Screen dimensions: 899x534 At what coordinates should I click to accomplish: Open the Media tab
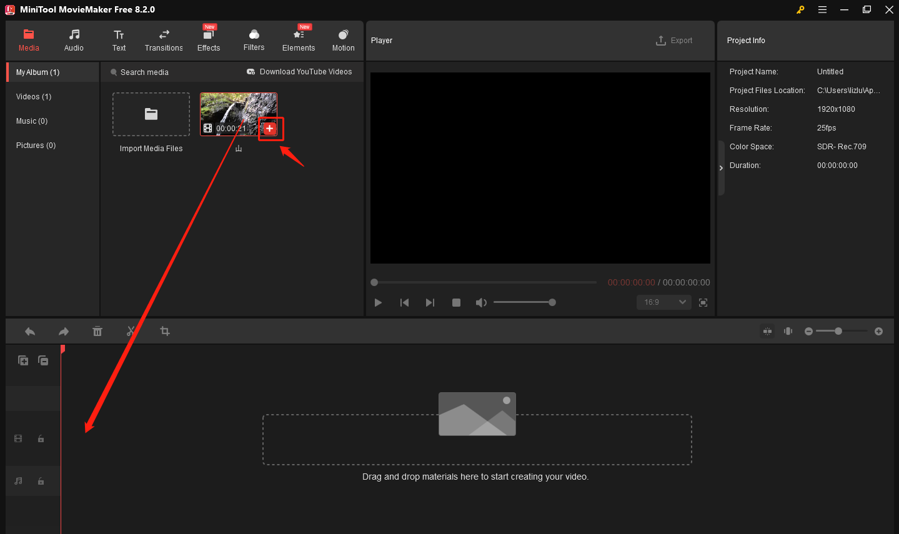(x=29, y=41)
